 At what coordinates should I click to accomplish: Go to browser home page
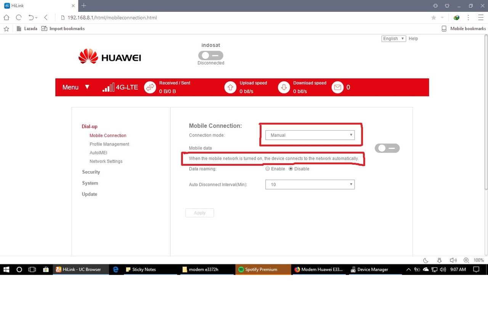6,18
